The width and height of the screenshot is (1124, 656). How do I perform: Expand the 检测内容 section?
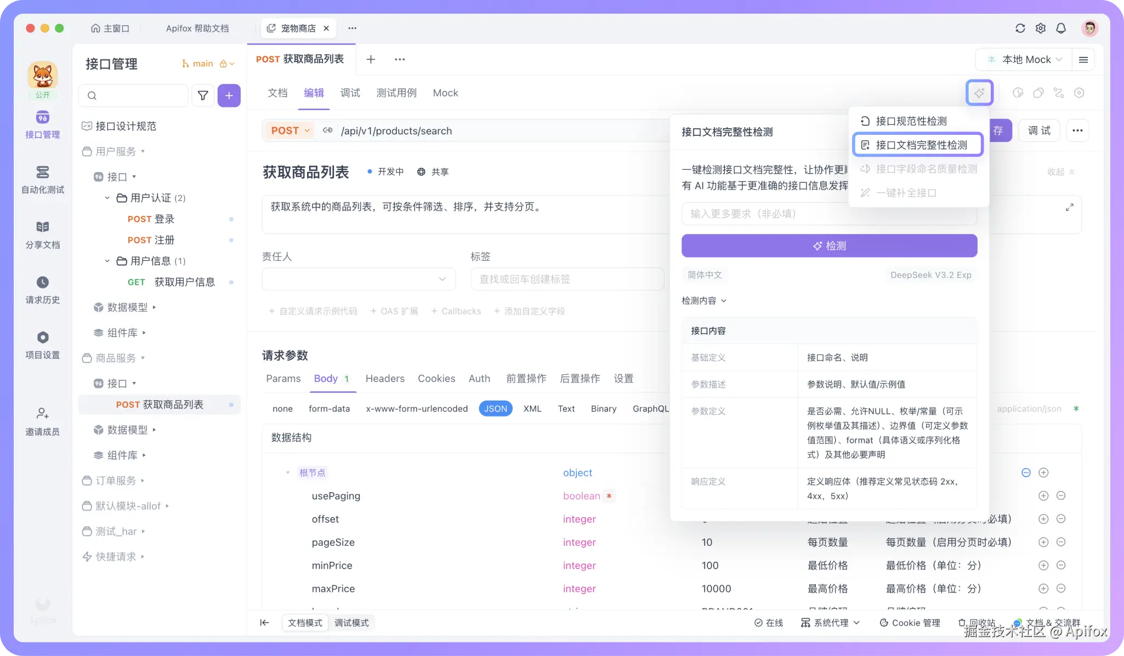(x=704, y=300)
